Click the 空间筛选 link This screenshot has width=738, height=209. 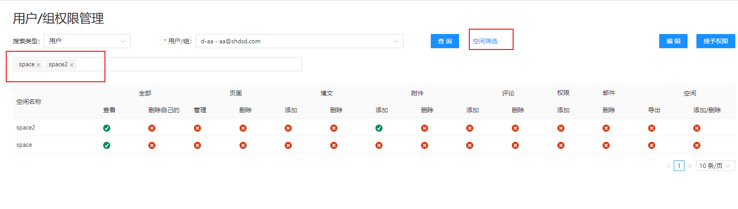pyautogui.click(x=485, y=41)
